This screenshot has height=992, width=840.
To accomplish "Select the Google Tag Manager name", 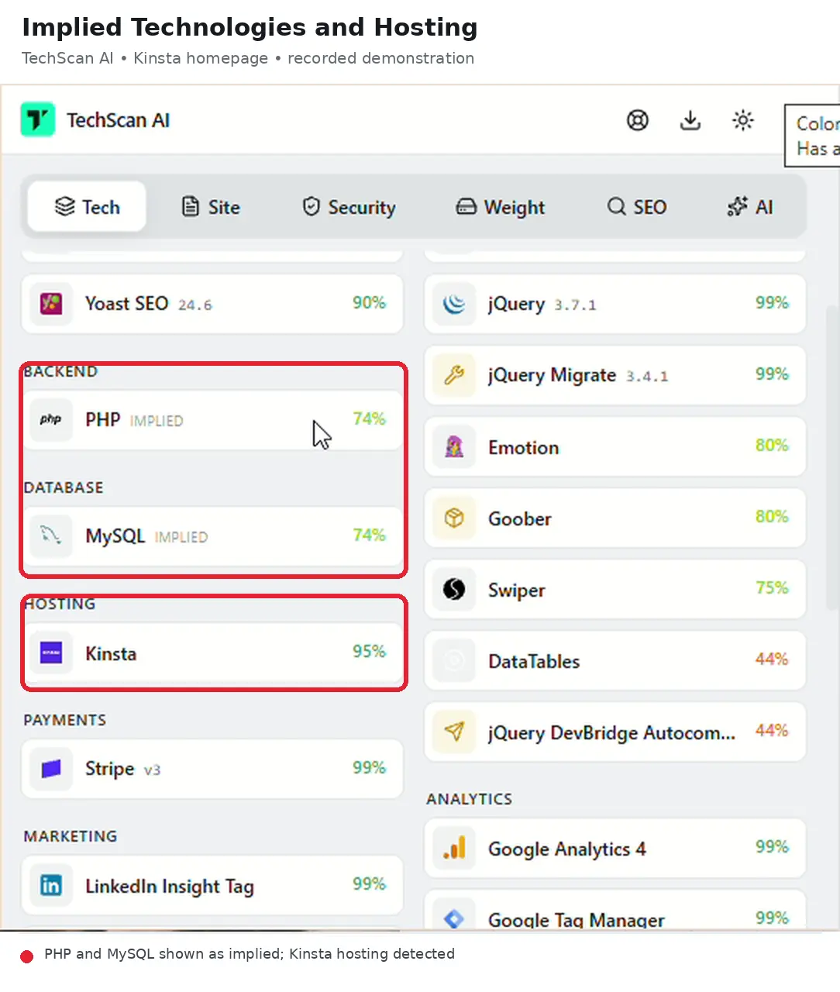I will pos(576,920).
